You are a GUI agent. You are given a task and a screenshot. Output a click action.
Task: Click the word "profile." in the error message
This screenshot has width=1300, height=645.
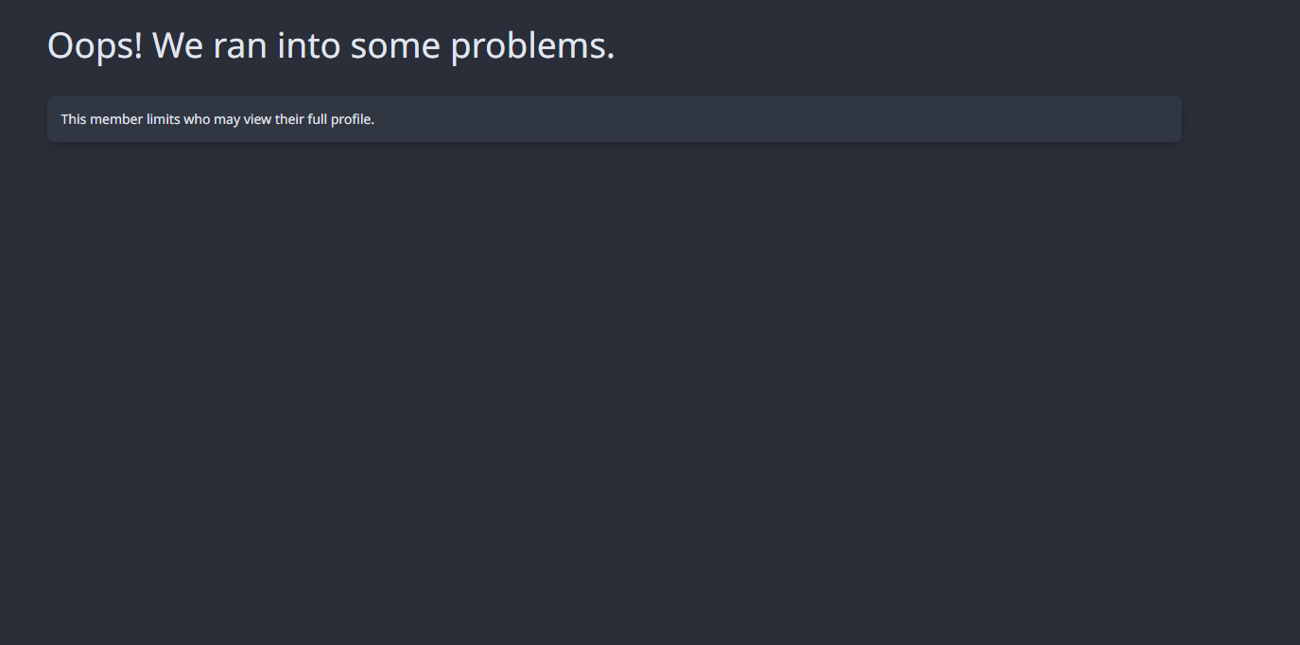coord(353,119)
